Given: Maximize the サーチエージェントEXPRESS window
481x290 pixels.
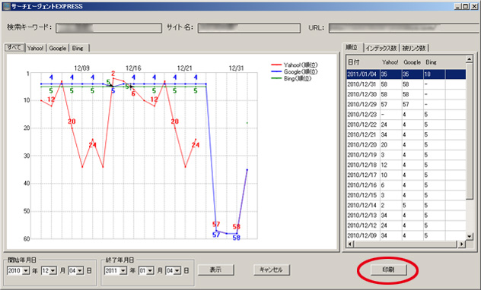Looking at the screenshot, I should [x=466, y=6].
